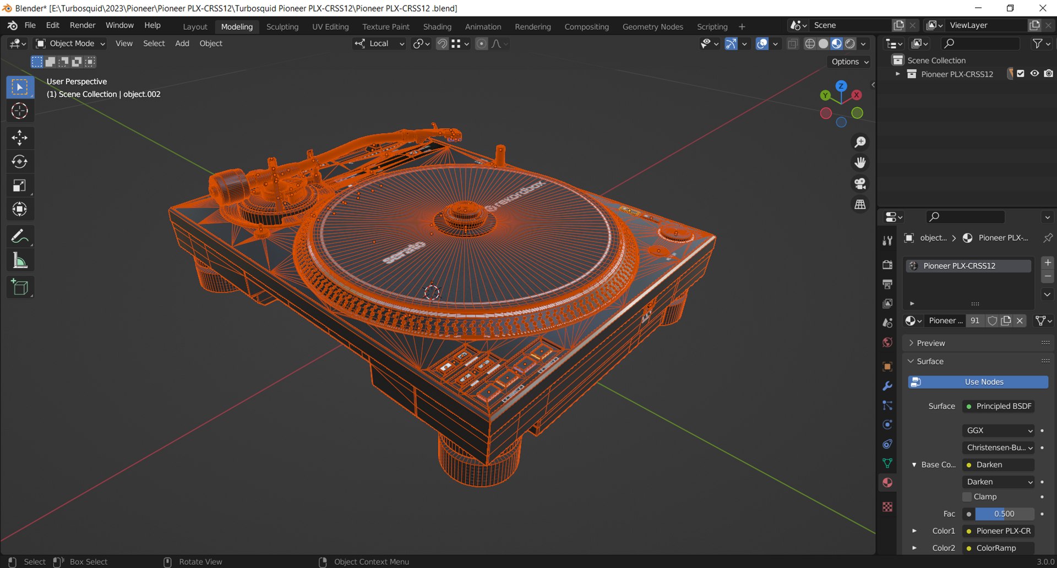Activate the 3D Cursor tool
Image resolution: width=1057 pixels, height=568 pixels.
point(20,111)
